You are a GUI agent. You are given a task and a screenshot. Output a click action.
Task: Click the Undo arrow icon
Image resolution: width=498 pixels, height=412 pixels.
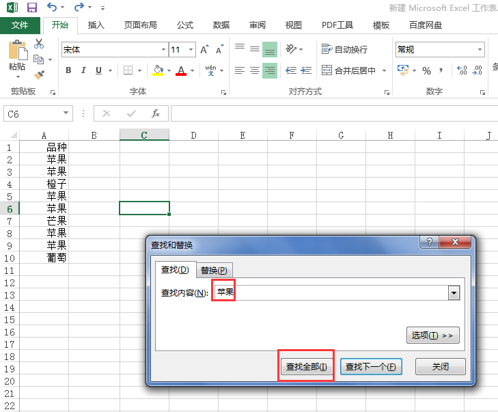52,7
